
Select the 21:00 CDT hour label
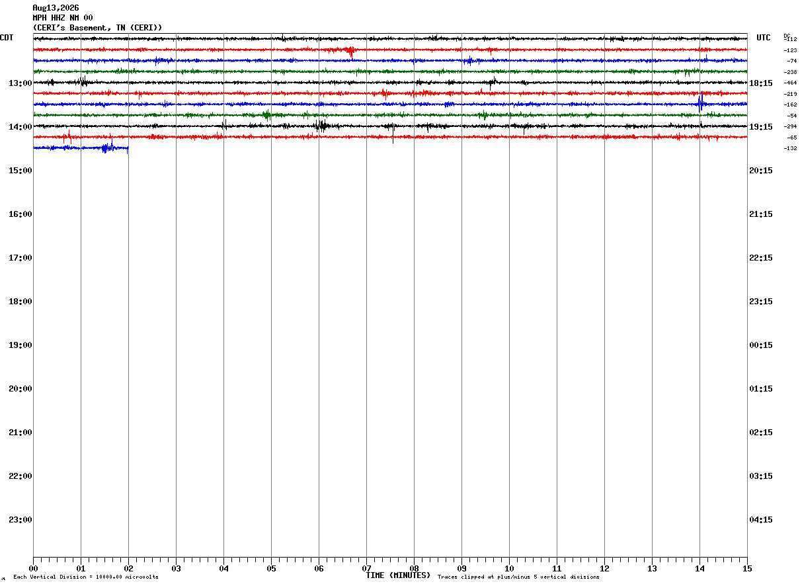click(x=20, y=433)
